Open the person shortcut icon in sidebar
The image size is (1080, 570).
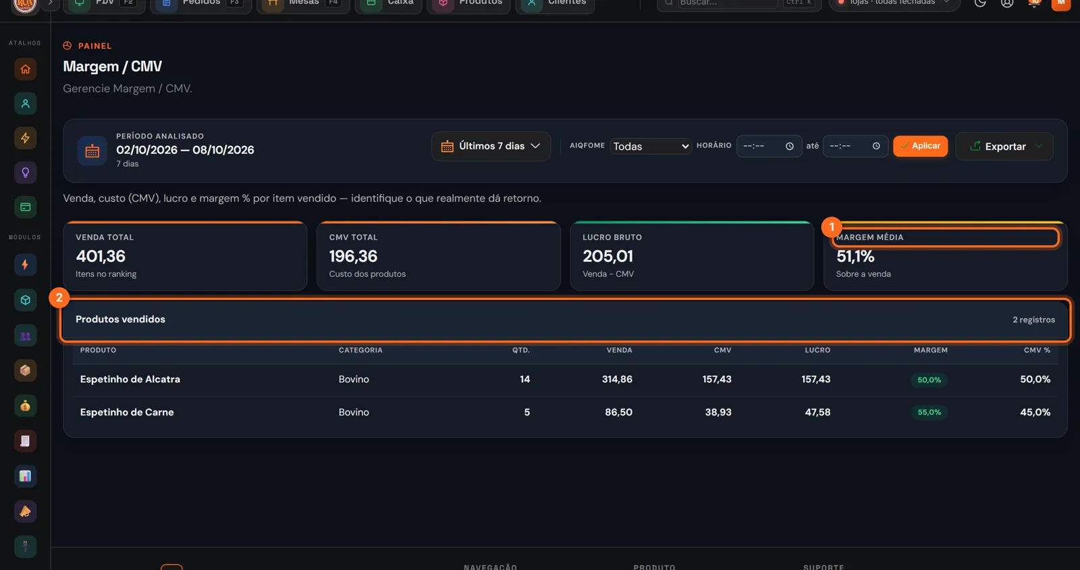point(26,103)
